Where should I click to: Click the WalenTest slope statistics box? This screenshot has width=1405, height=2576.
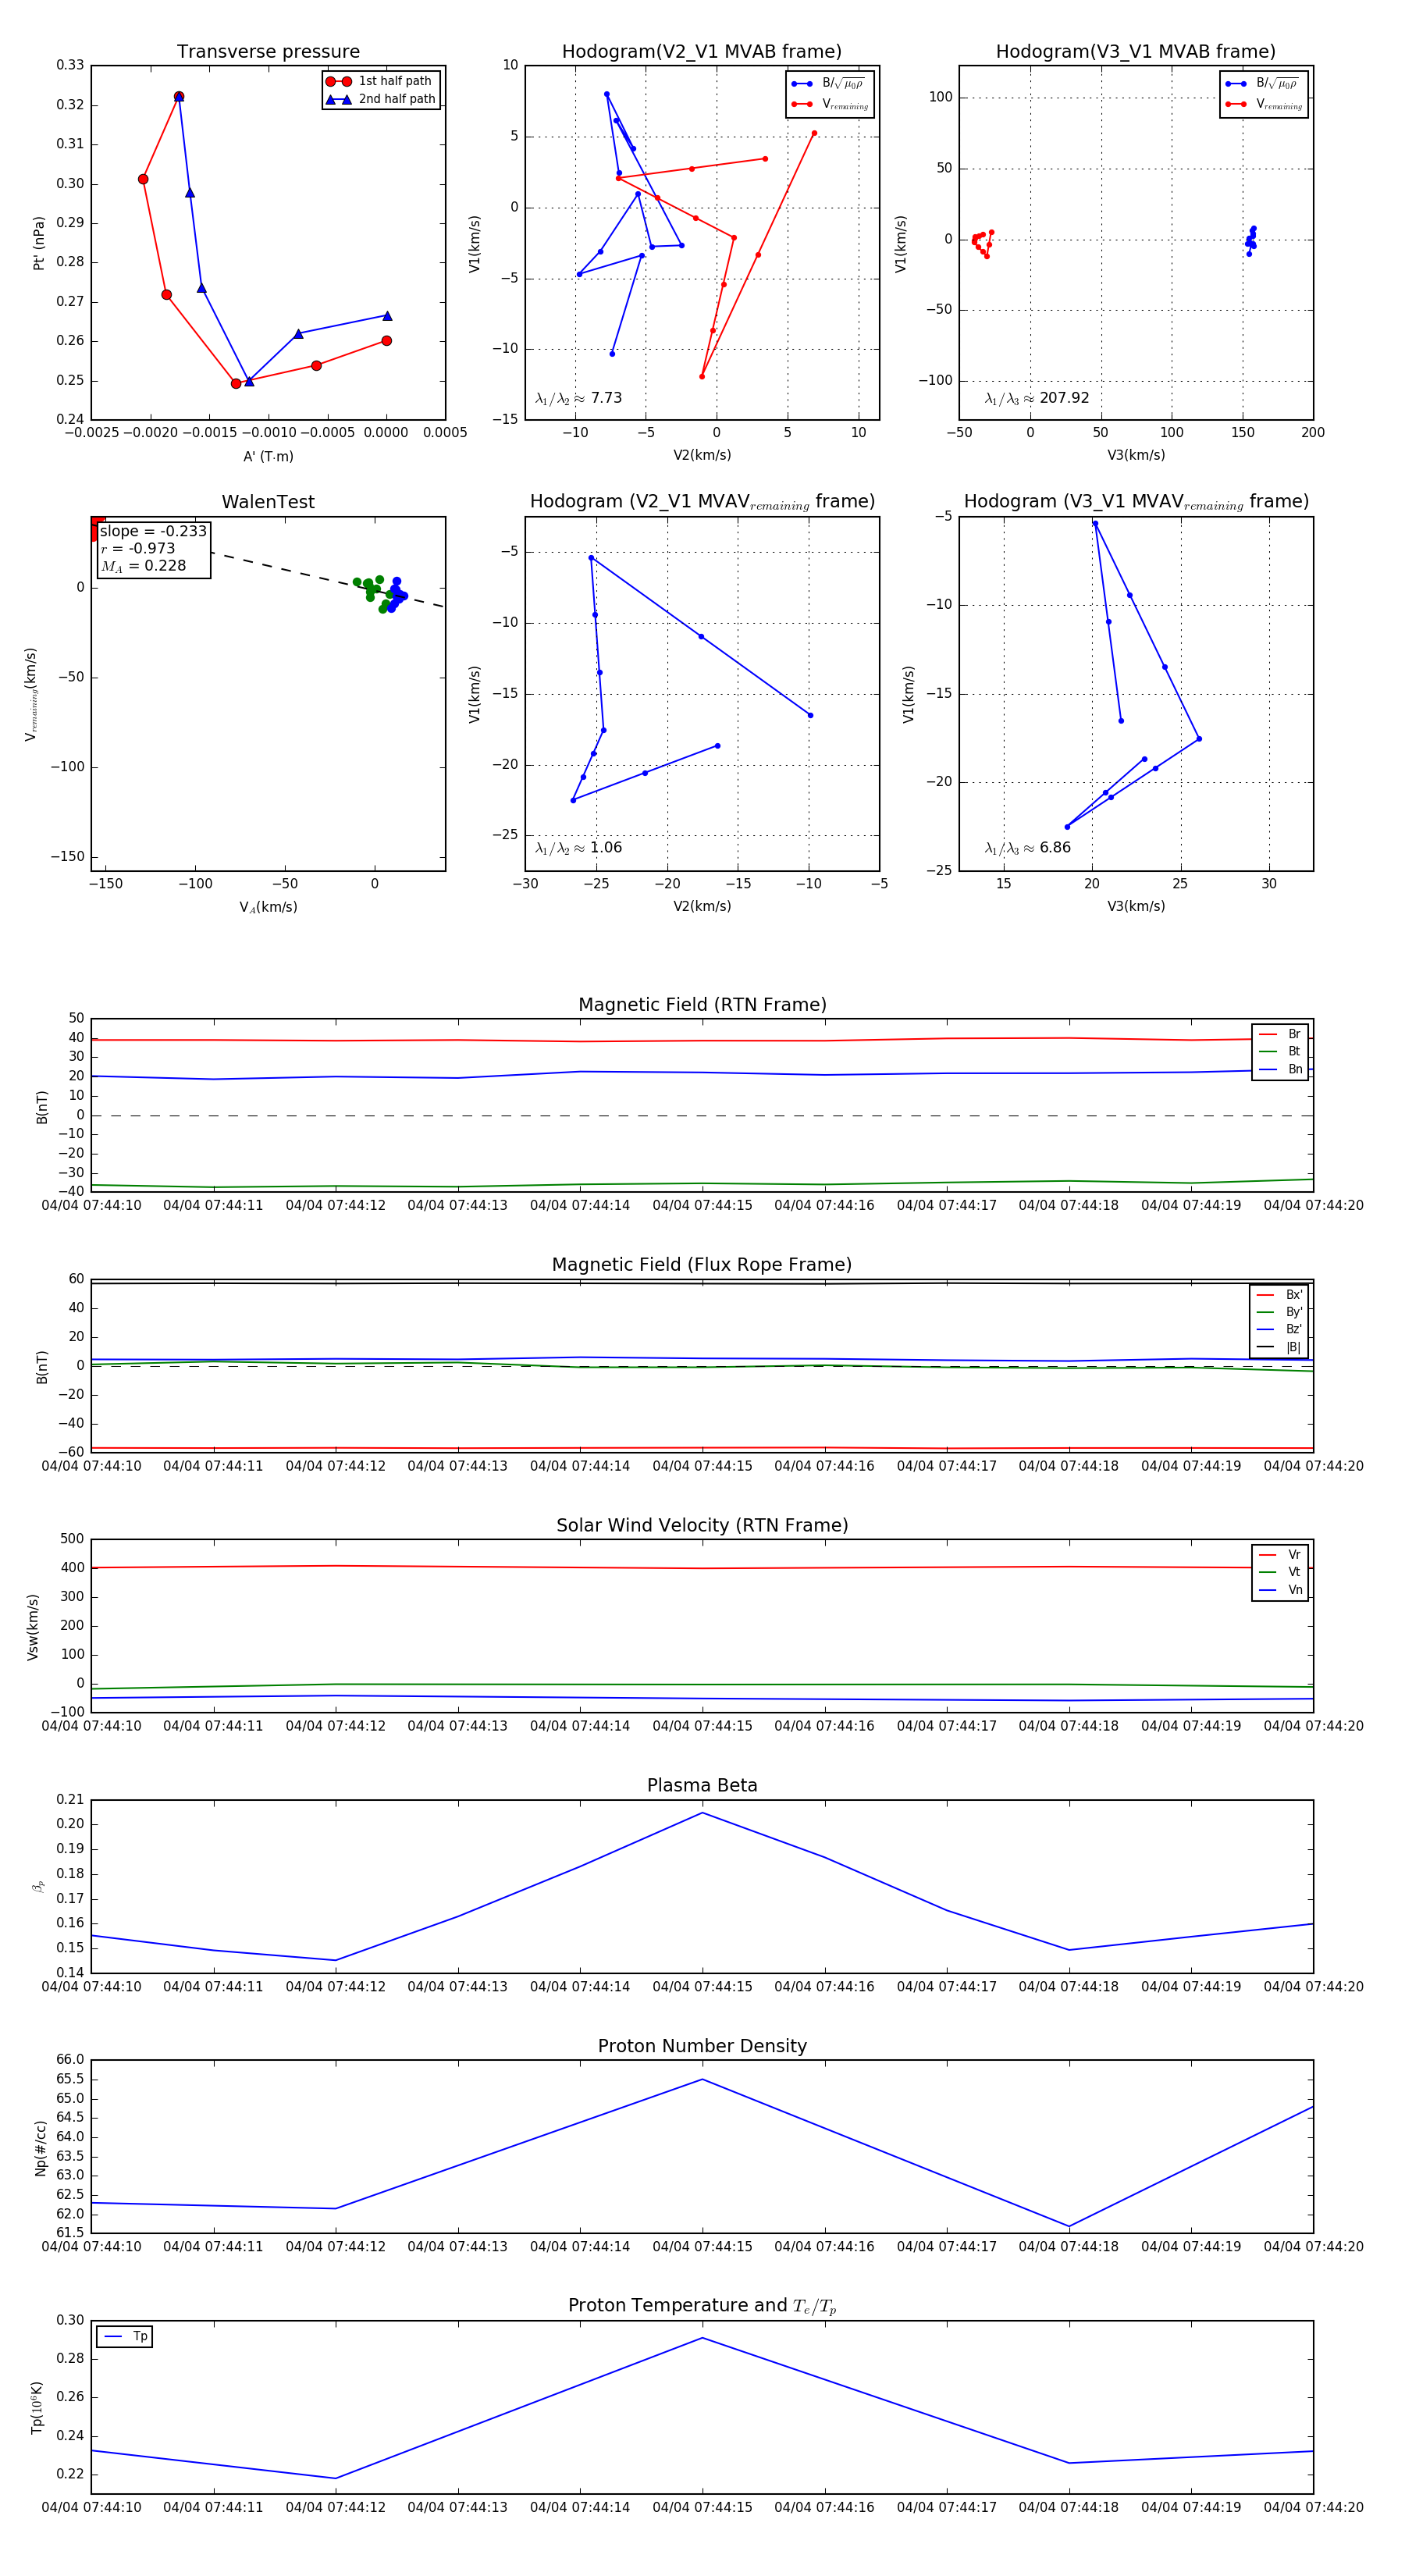click(x=153, y=548)
